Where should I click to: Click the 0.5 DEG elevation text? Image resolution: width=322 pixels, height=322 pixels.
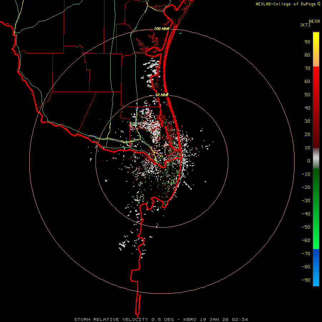pos(163,319)
